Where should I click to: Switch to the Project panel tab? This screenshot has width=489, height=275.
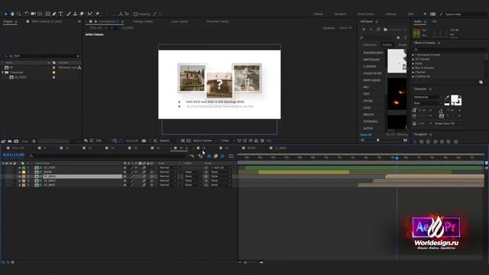pyautogui.click(x=8, y=21)
